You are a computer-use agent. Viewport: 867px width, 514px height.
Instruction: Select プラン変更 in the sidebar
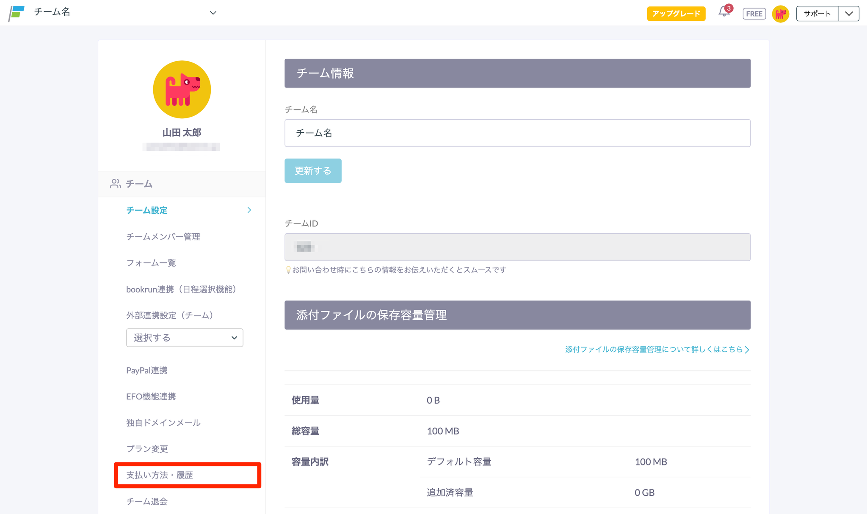[147, 449]
